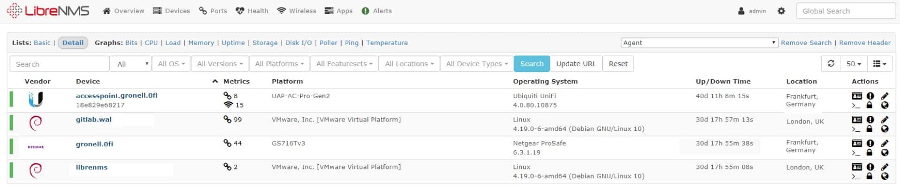Open terminal console icon for librenms device
Viewport: 900px width, 191px height.
[856, 176]
